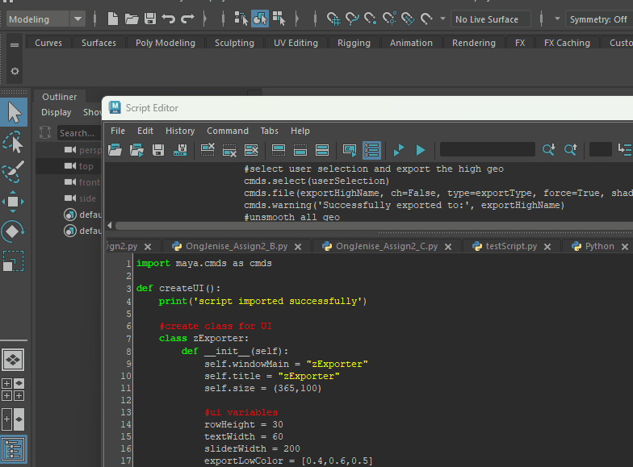Screen dimensions: 633x467
Task: Close the OngJenise_Assign2_B.py tab
Action: pos(298,247)
